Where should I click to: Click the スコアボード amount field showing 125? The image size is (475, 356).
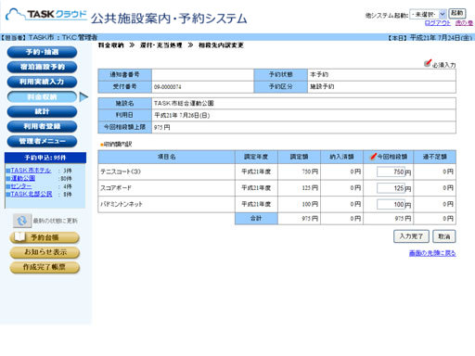click(x=391, y=188)
